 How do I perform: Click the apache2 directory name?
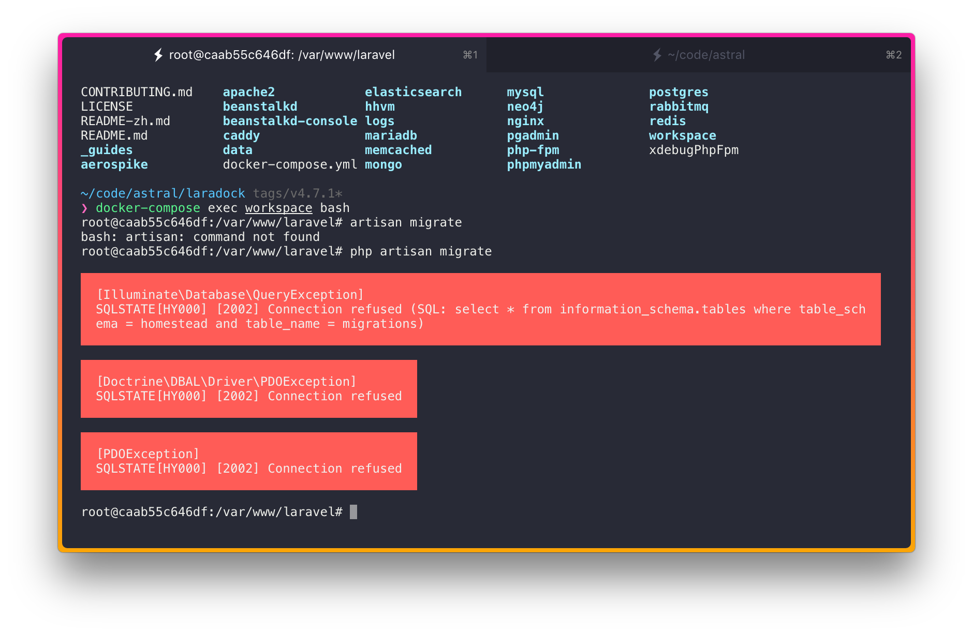pyautogui.click(x=249, y=92)
